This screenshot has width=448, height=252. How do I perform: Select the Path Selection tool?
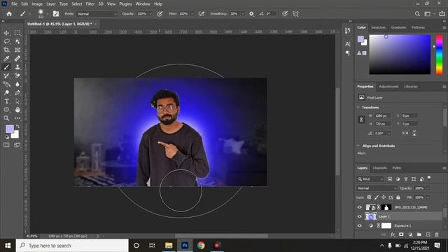pos(17,101)
